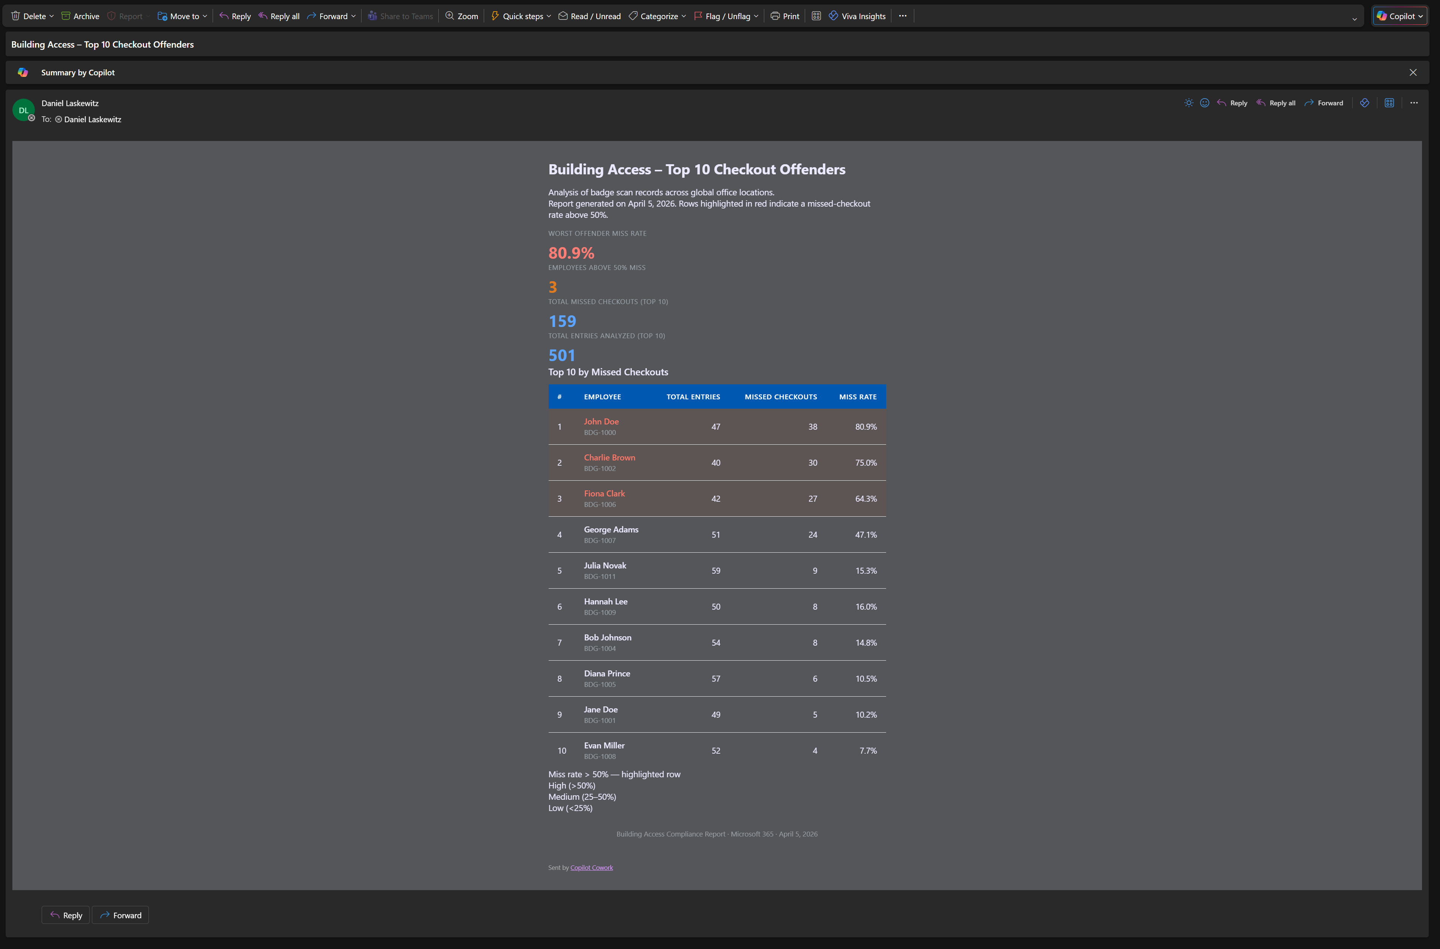The width and height of the screenshot is (1440, 949).
Task: Add an emoji reaction to the message
Action: click(x=1204, y=103)
